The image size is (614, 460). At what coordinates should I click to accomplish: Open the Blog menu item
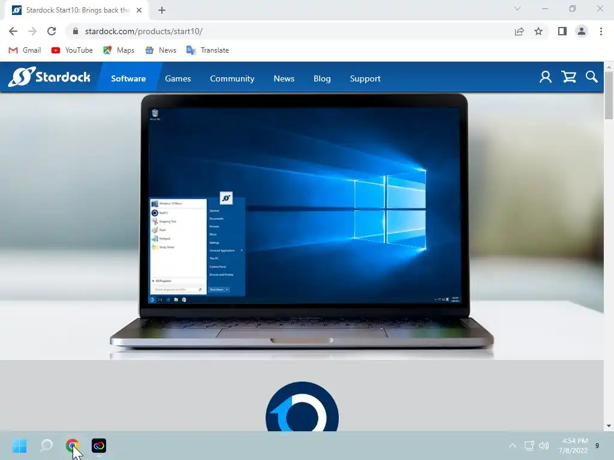pyautogui.click(x=322, y=78)
